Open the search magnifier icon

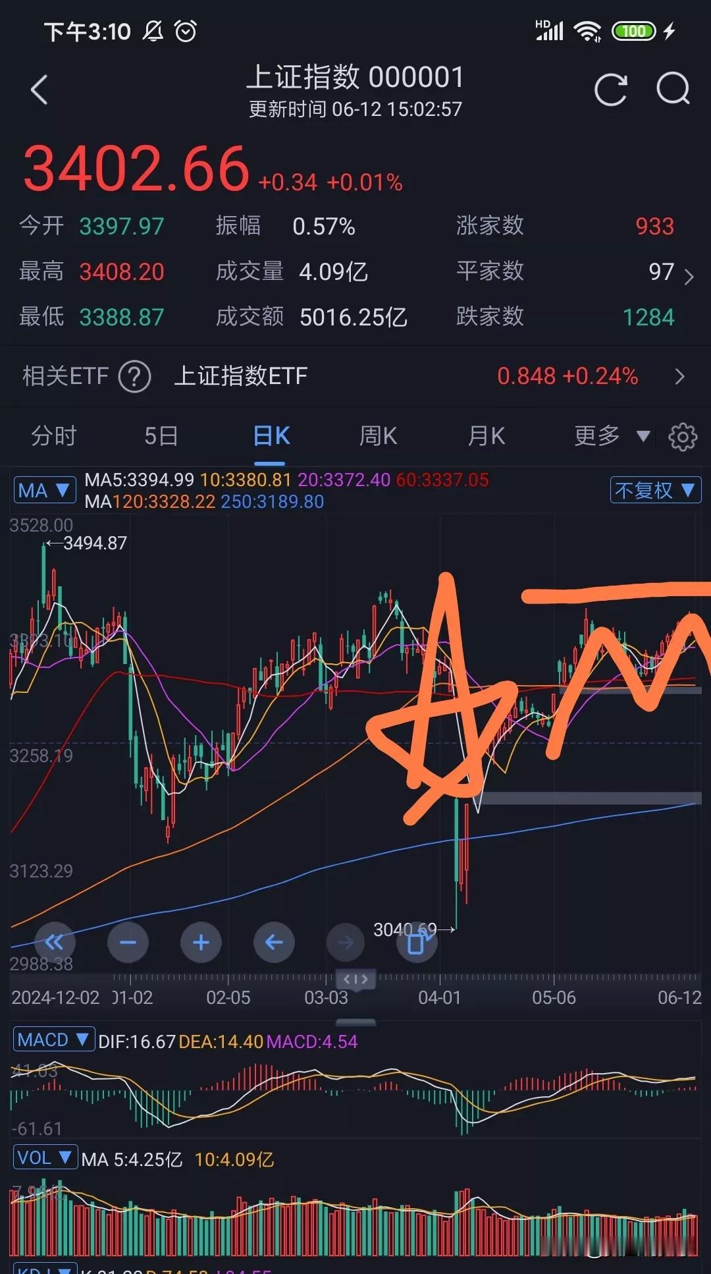(x=673, y=89)
